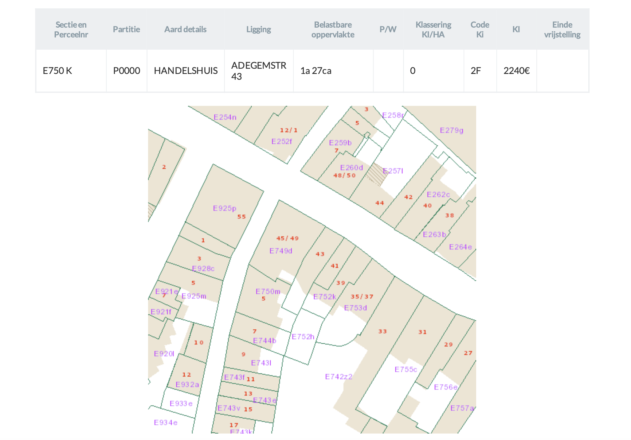Click parcel E925p on the map

pos(225,208)
